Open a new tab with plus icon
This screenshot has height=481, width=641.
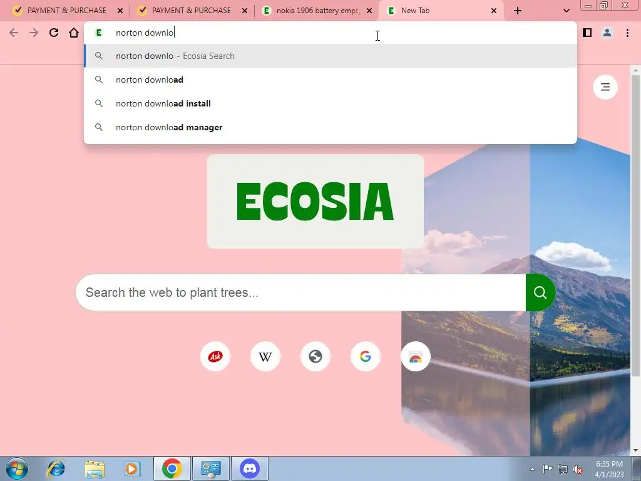tap(518, 11)
